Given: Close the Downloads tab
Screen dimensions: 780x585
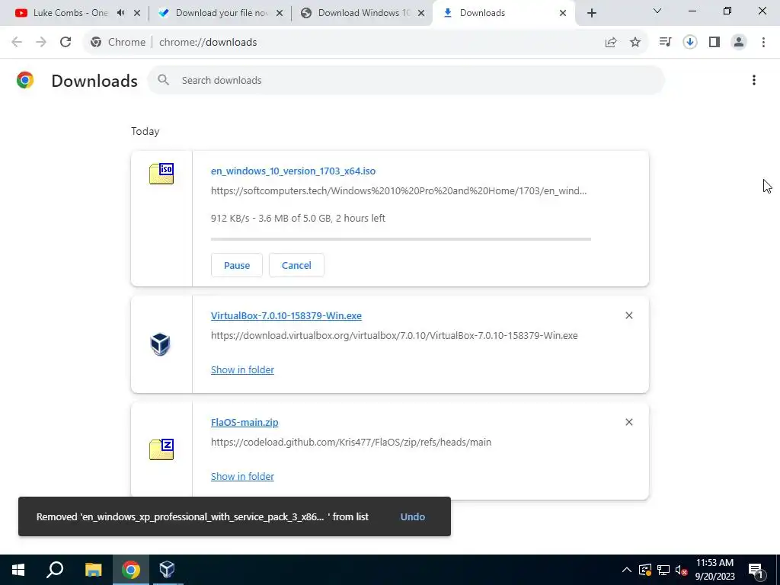Looking at the screenshot, I should [563, 13].
